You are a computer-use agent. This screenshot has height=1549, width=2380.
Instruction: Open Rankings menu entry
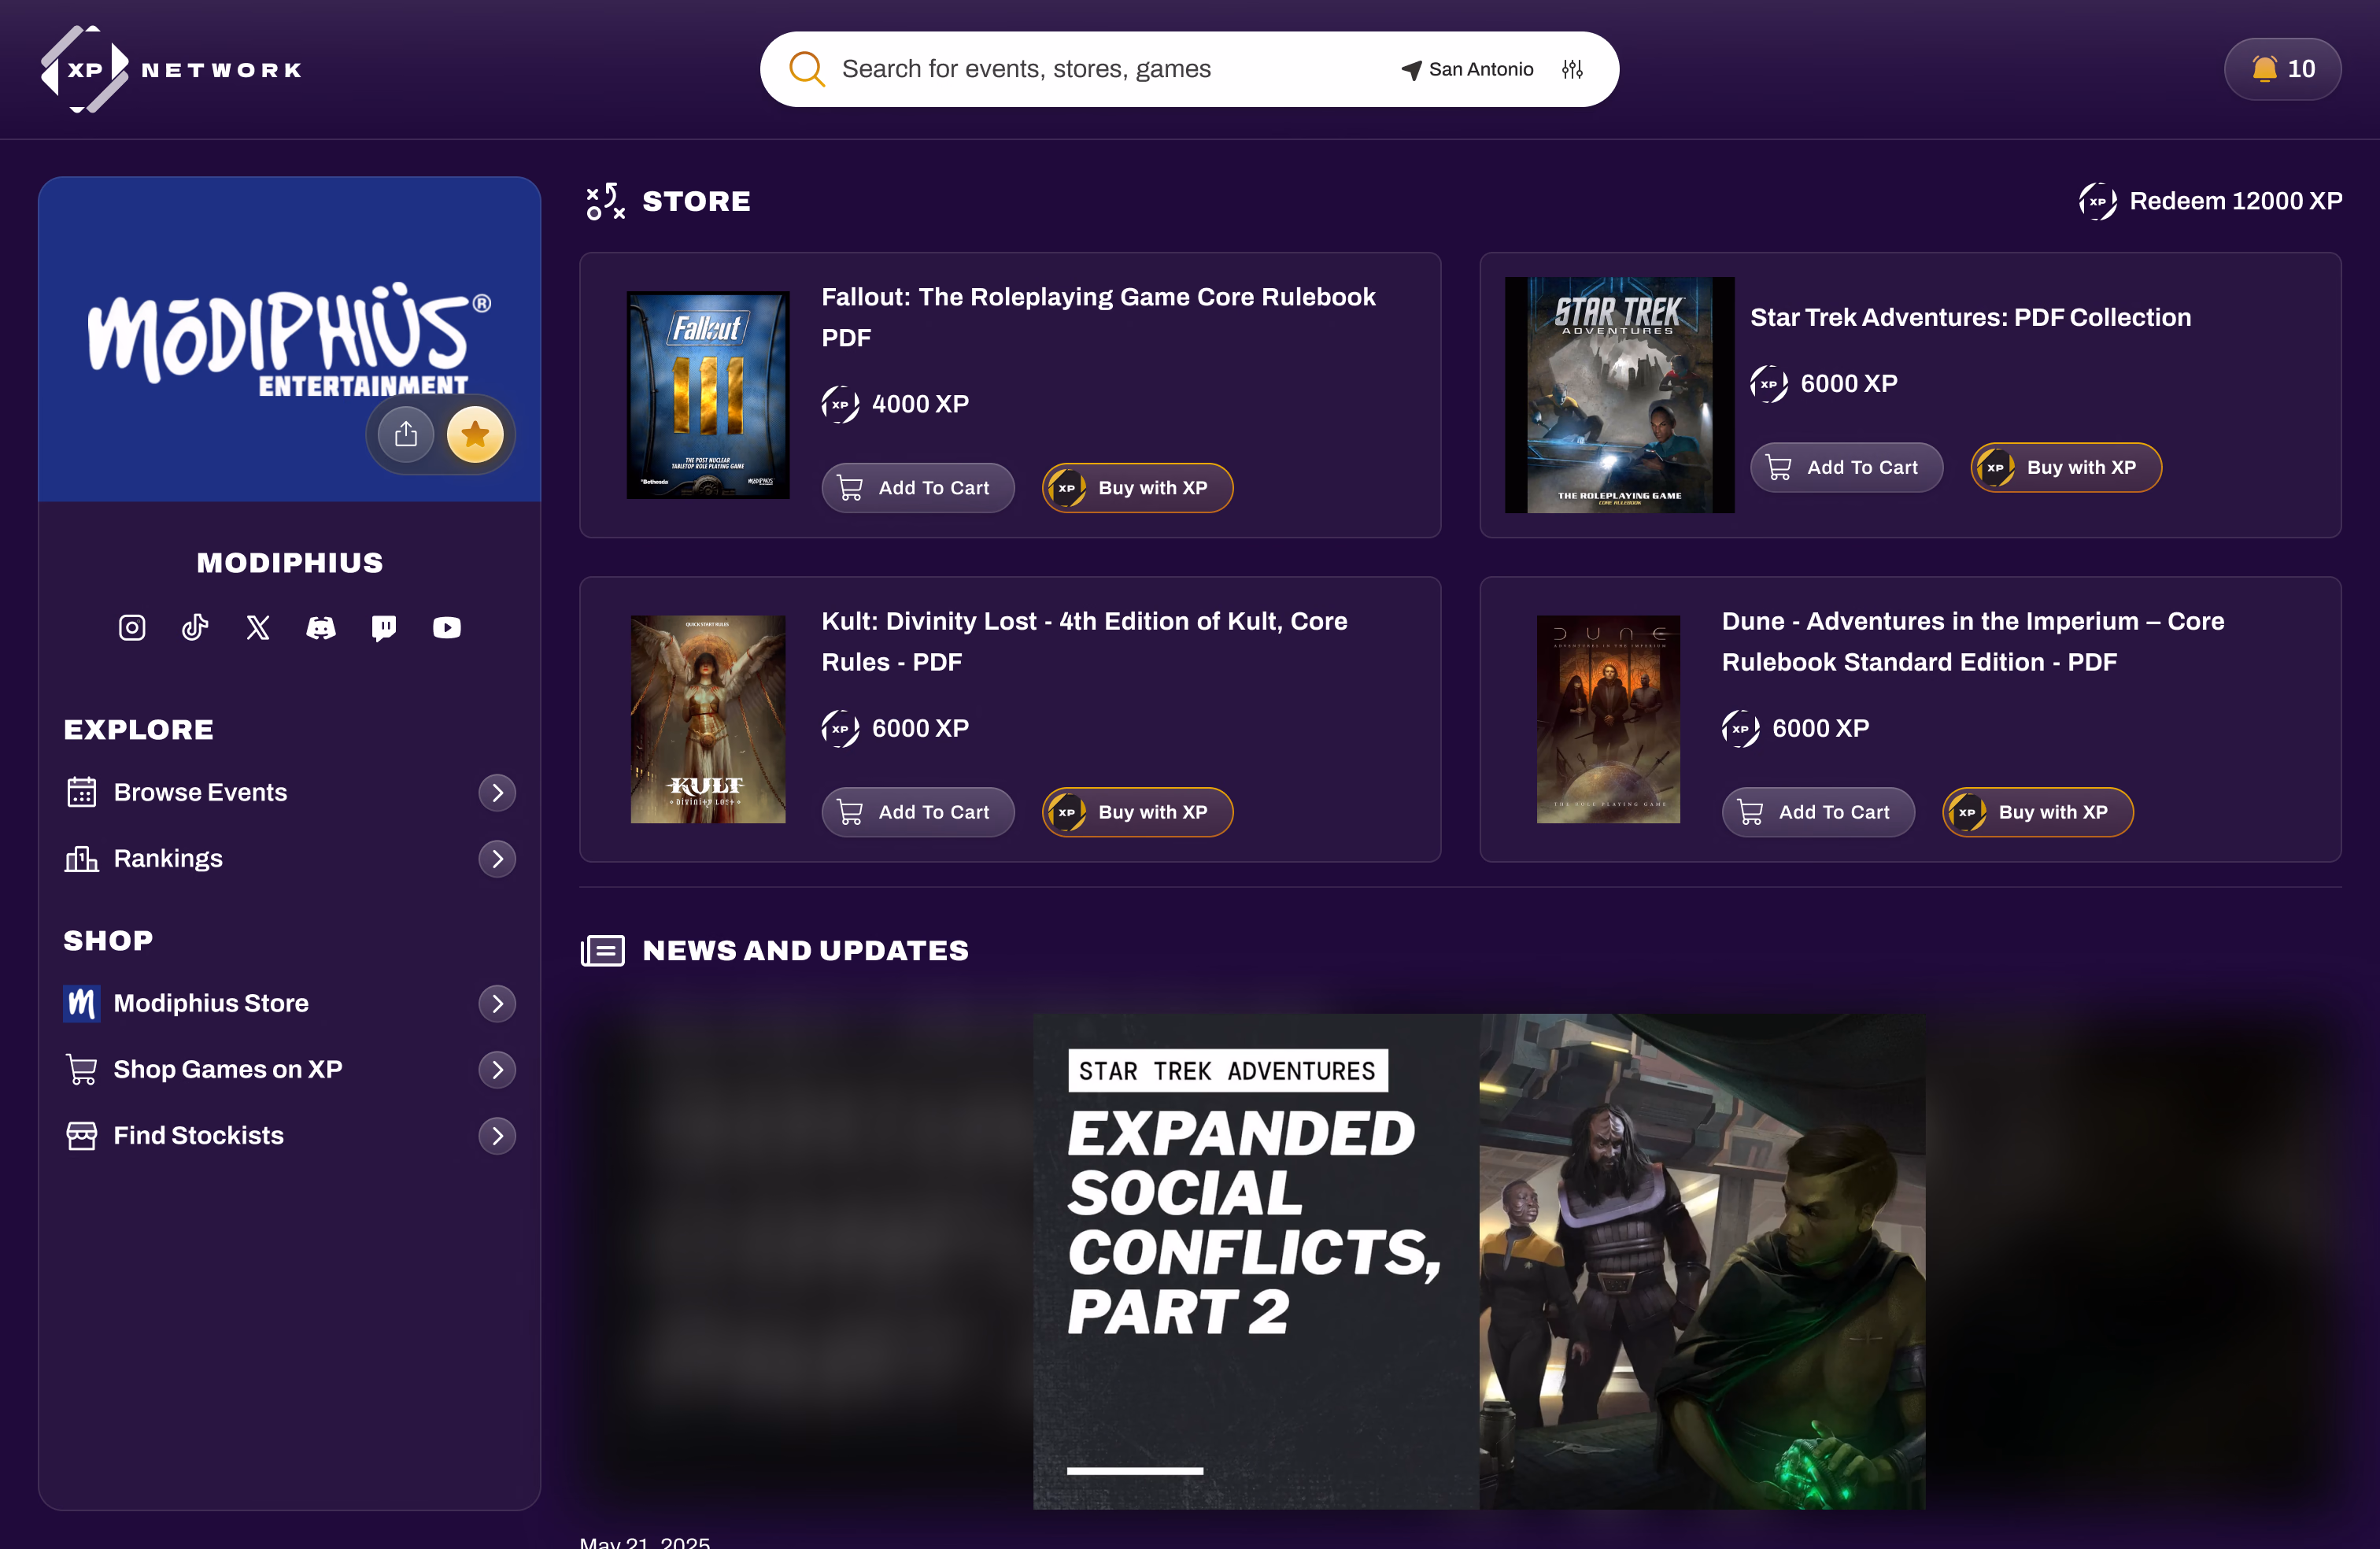point(290,858)
